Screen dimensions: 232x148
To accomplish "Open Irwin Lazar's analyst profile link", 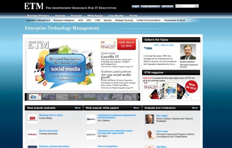I will coord(162,131).
